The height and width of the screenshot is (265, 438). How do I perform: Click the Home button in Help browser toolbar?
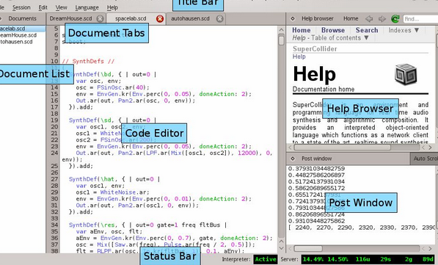click(x=351, y=19)
